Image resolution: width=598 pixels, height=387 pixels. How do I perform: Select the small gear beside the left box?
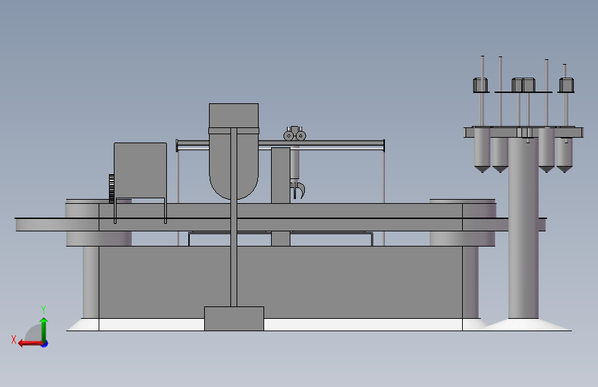click(111, 188)
